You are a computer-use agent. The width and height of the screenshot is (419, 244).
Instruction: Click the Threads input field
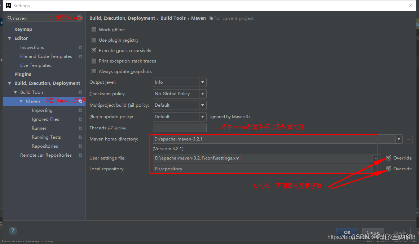click(180, 128)
